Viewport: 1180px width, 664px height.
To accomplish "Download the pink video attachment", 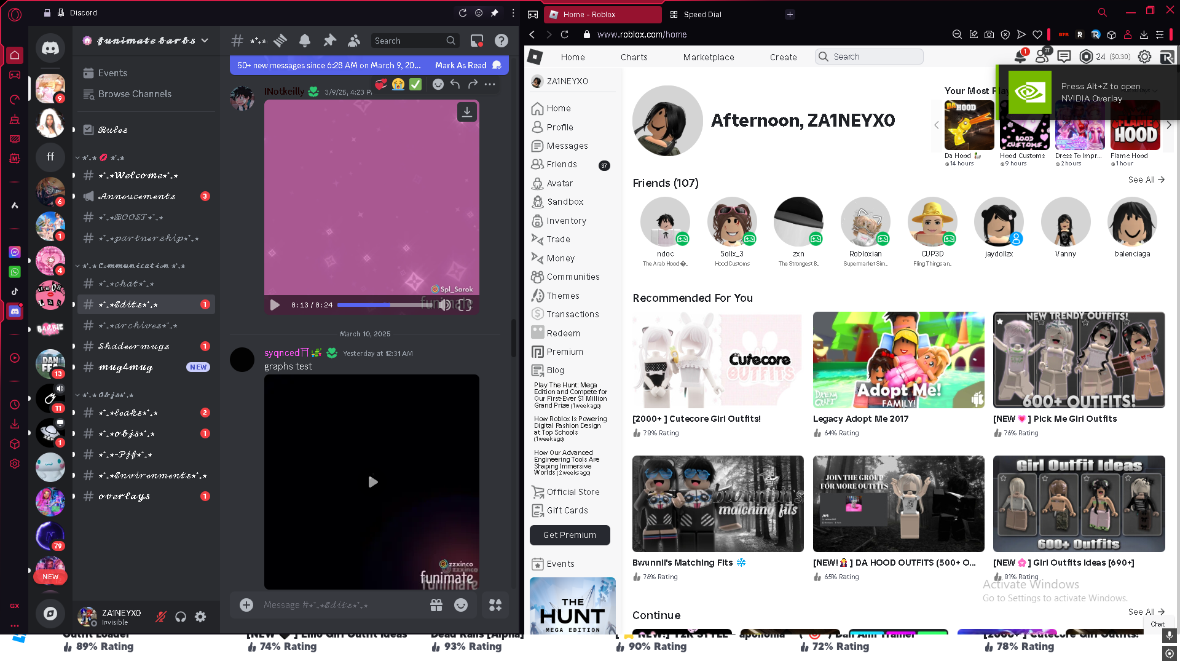I will (467, 112).
